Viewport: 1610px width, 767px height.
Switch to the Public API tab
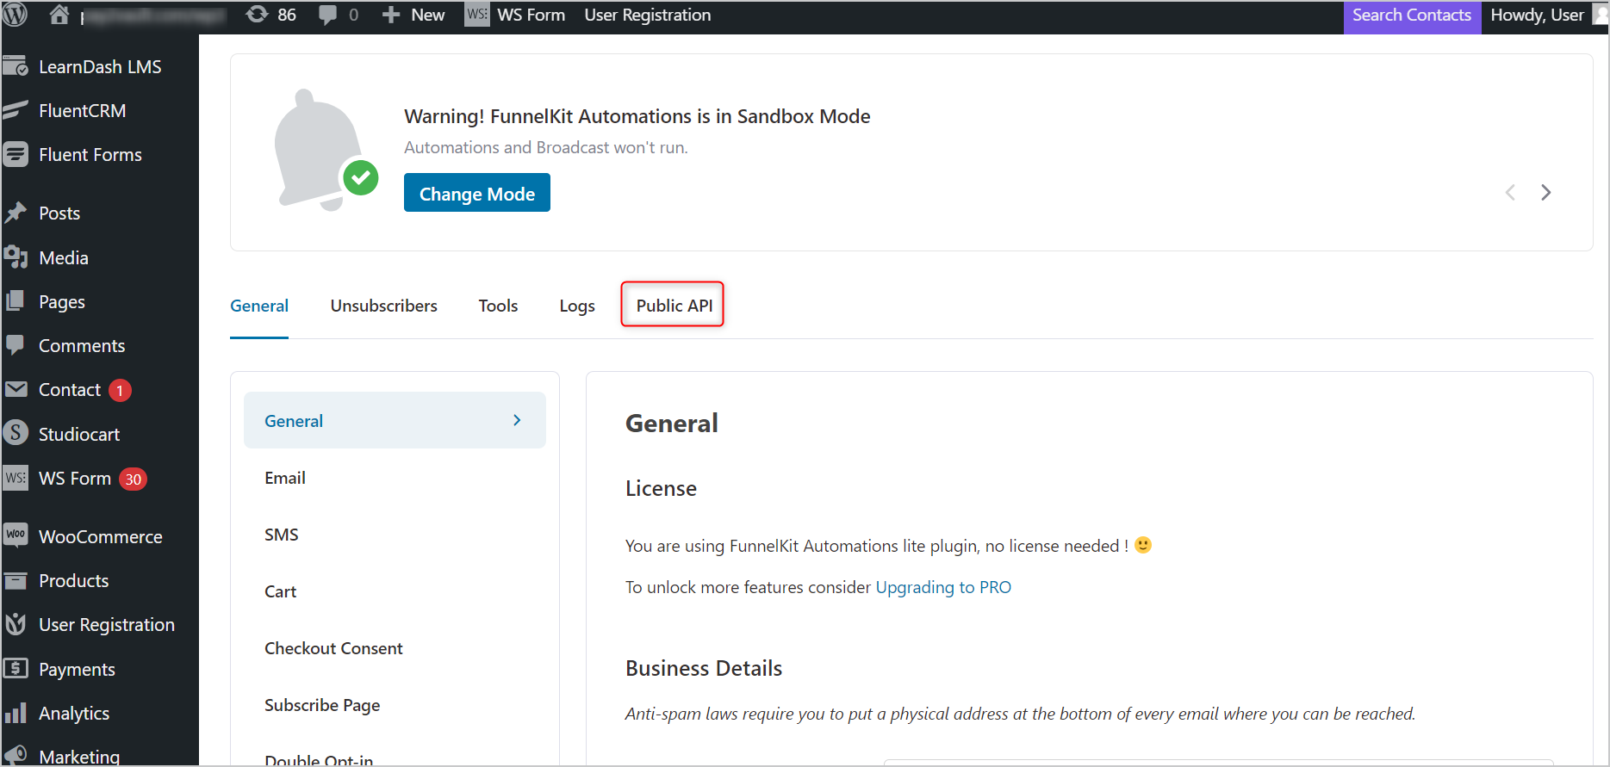click(x=674, y=305)
